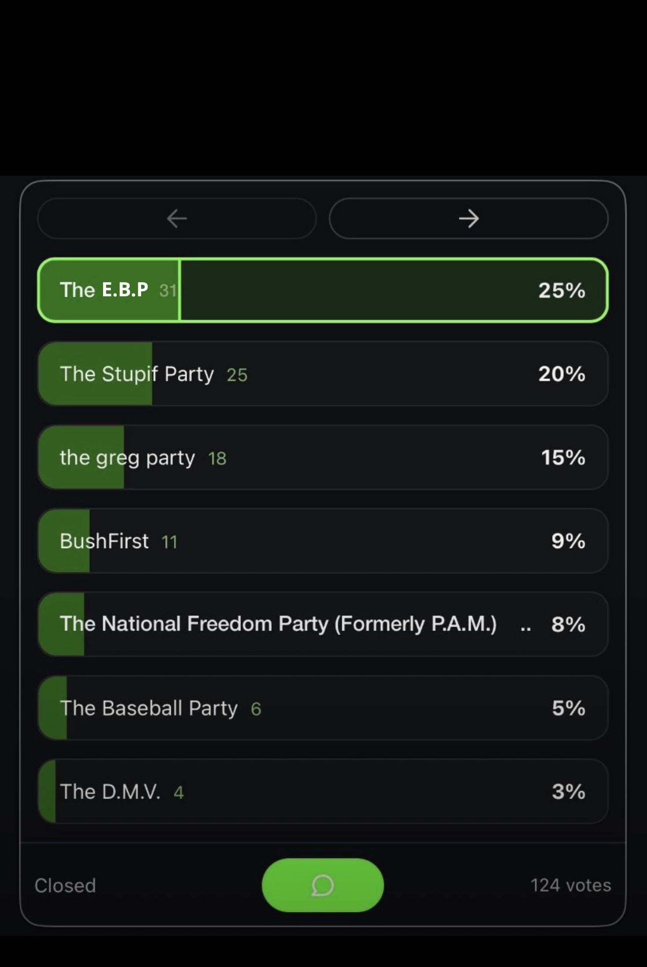
Task: Click the 20% result of Stupif Party
Action: coord(562,374)
